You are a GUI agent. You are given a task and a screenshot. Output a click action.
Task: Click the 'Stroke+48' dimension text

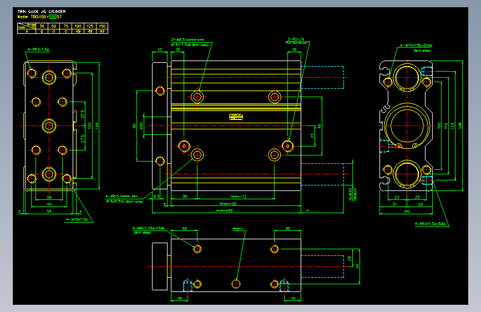pyautogui.click(x=228, y=204)
